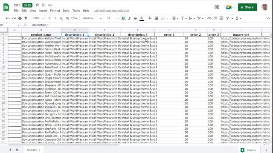Image resolution: width=273 pixels, height=153 pixels.
Task: Open the comment history icon
Action: [x=217, y=7]
